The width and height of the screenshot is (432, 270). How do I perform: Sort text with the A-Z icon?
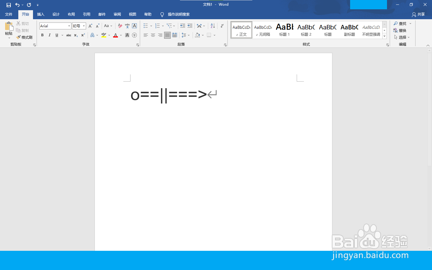213,26
